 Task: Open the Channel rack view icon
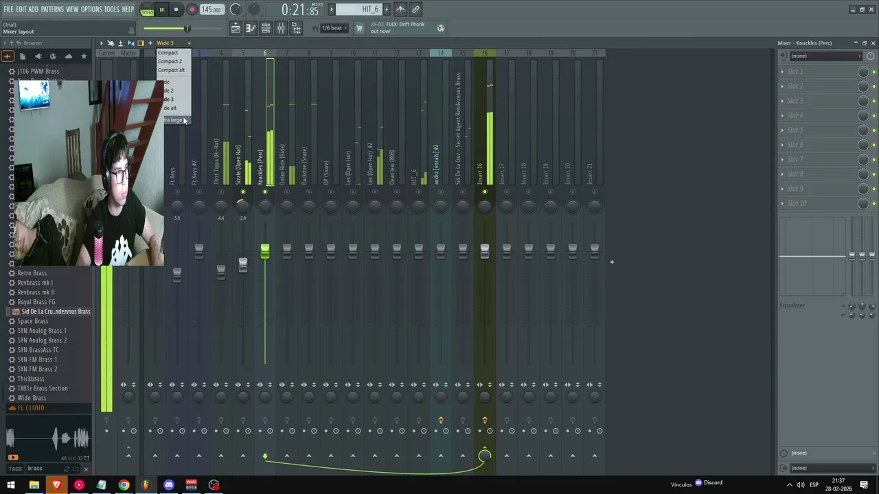click(x=266, y=28)
